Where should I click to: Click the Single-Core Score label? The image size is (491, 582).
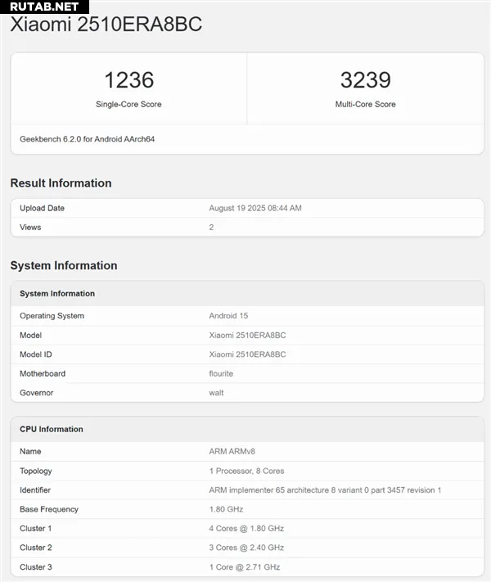(128, 104)
